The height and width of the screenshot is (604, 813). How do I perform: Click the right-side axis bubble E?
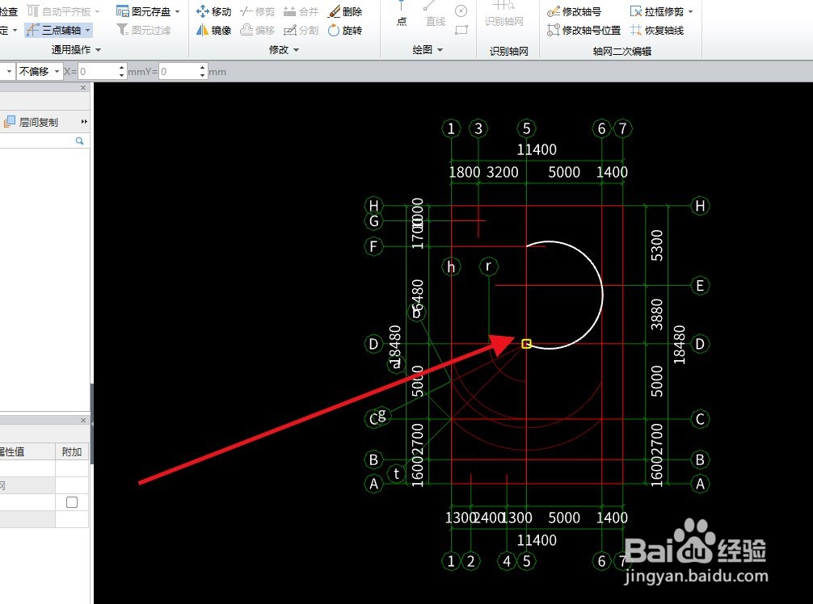click(700, 285)
